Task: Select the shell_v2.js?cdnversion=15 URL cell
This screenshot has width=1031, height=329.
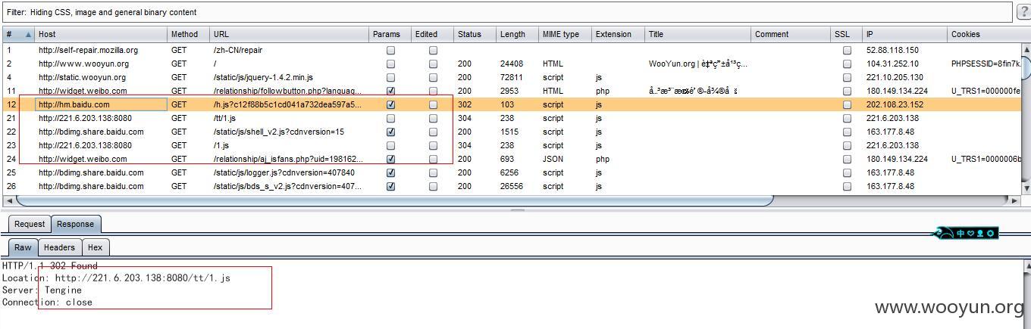Action: [290, 132]
